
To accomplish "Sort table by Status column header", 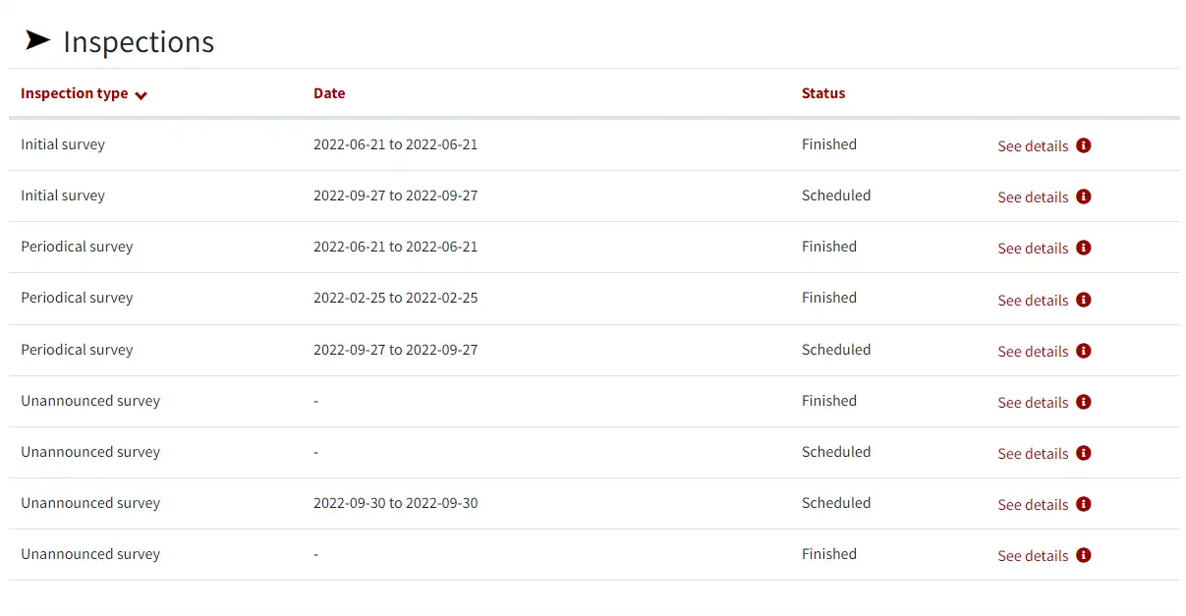I will click(823, 93).
